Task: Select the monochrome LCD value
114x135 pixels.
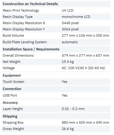Action: pyautogui.click(x=76, y=17)
